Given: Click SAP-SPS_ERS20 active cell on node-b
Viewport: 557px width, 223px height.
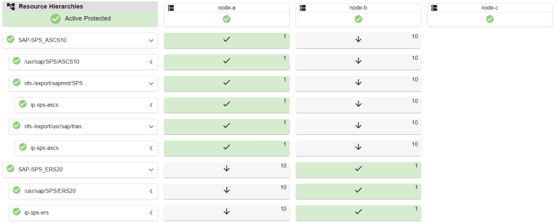Looking at the screenshot, I should (x=358, y=169).
